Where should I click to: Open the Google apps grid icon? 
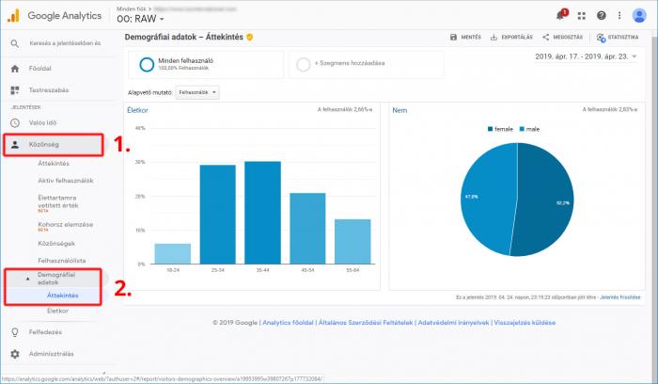[582, 16]
